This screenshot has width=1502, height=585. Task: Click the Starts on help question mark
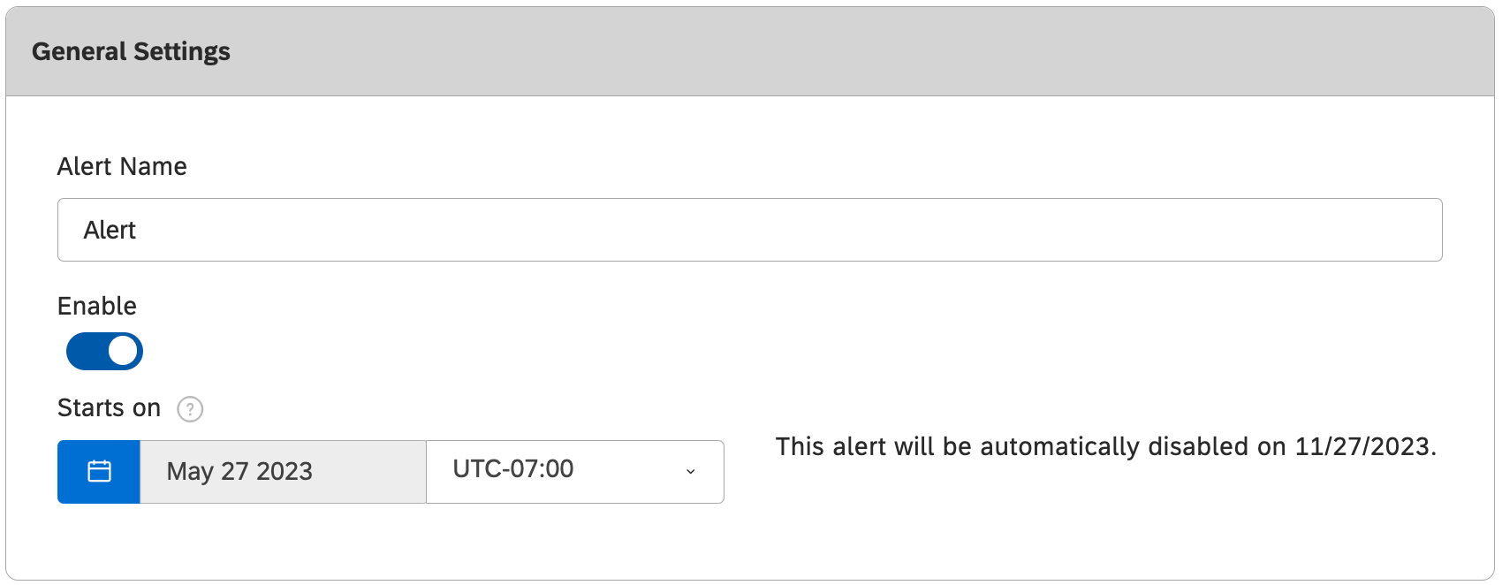(x=190, y=409)
